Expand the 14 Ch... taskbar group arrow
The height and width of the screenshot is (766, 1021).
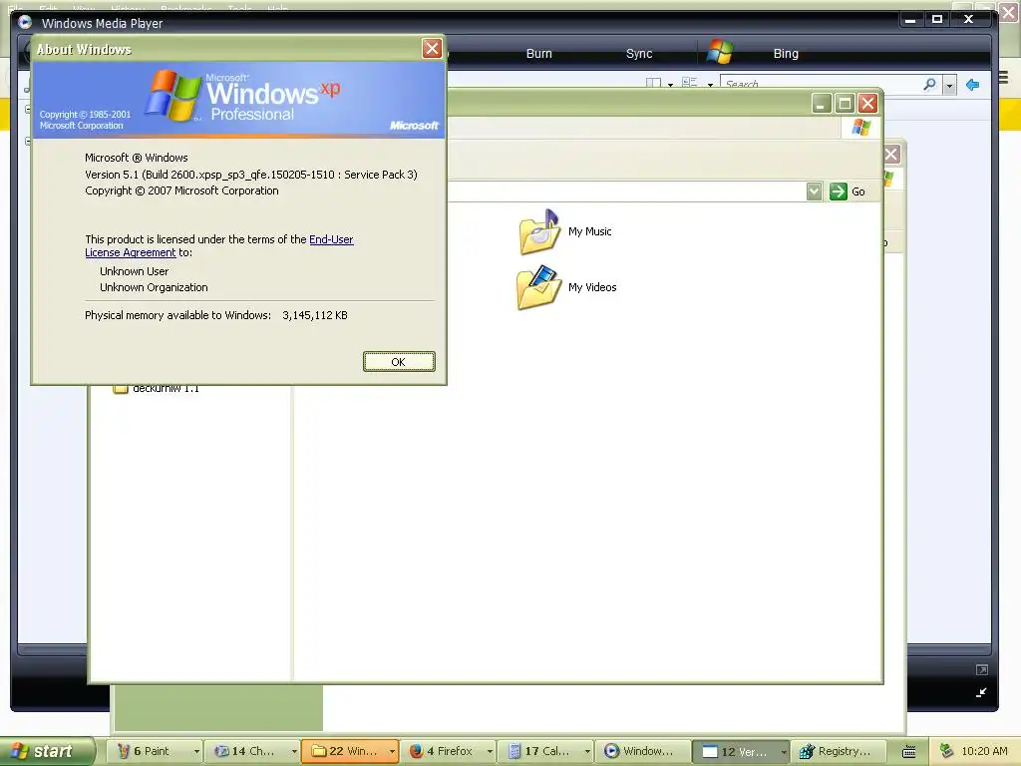point(294,751)
